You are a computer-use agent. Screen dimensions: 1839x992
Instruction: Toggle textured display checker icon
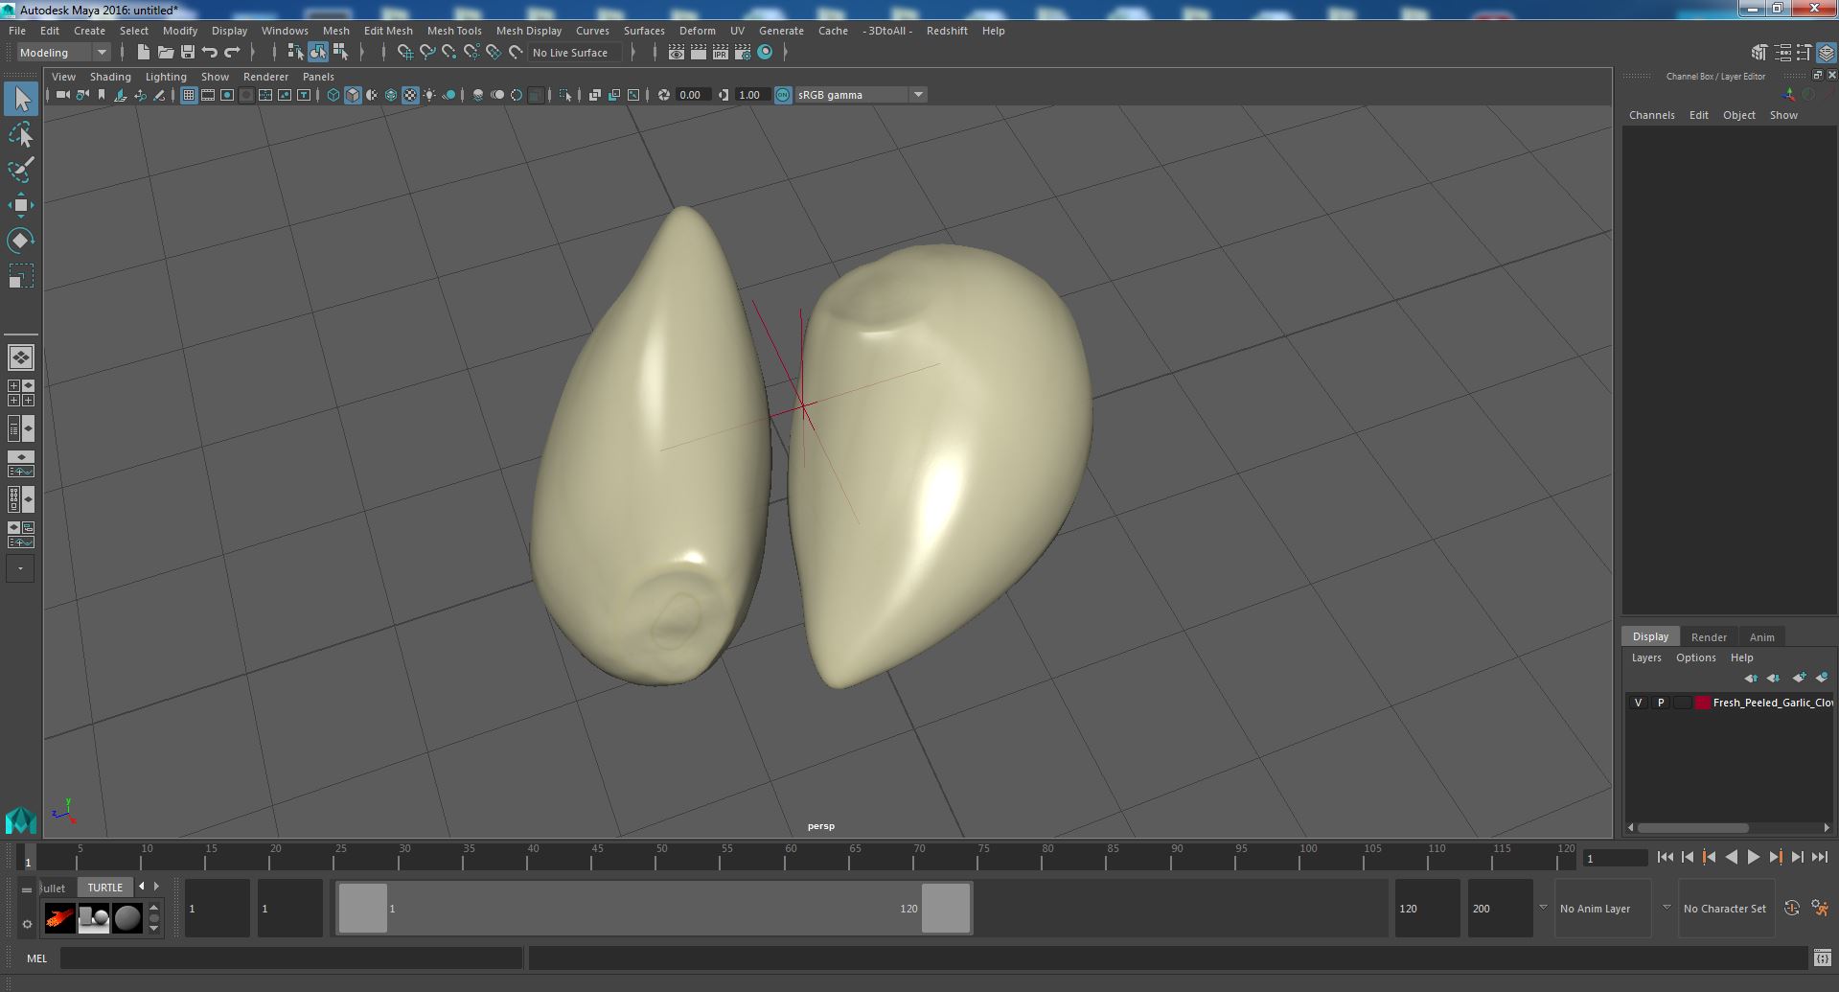click(x=410, y=95)
